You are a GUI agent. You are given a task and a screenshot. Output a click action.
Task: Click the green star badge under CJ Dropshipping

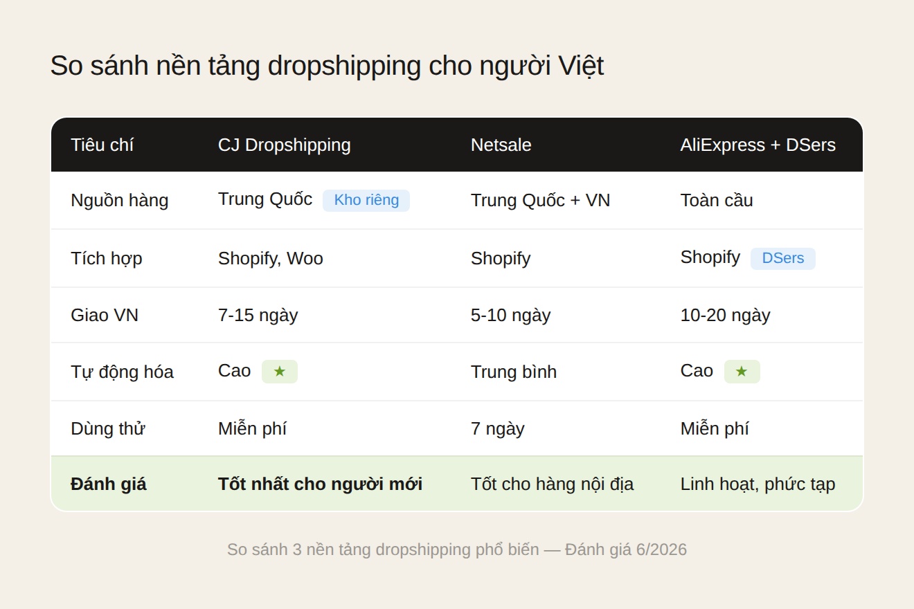[x=280, y=372]
